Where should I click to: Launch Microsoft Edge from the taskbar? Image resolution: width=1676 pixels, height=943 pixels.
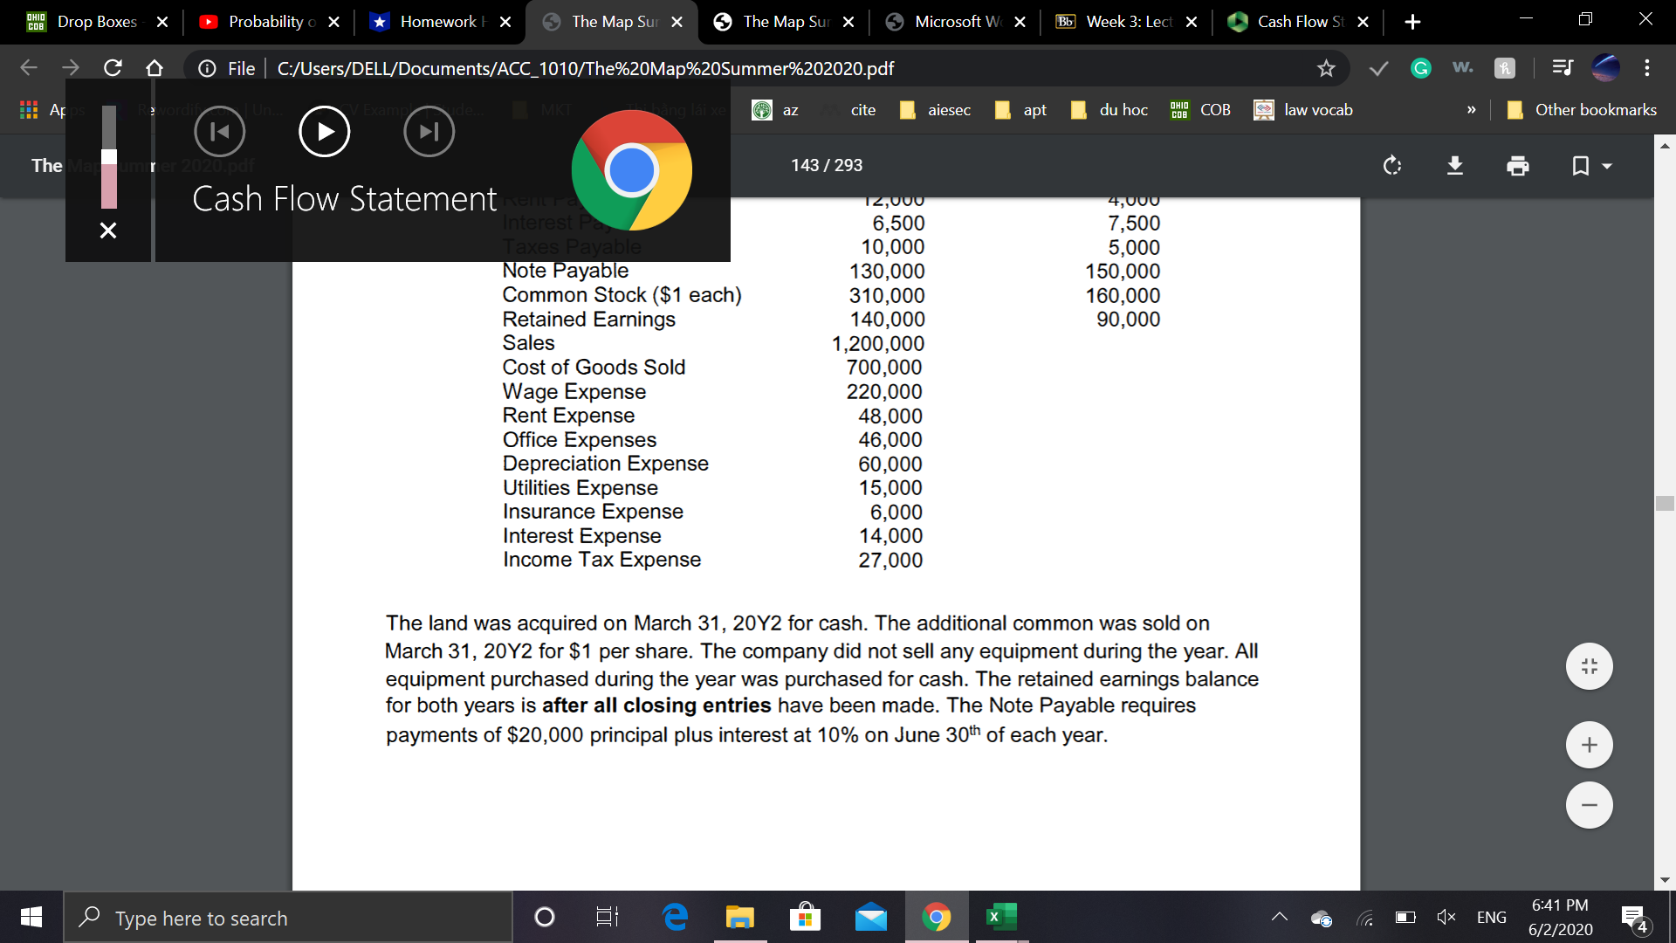click(x=674, y=917)
